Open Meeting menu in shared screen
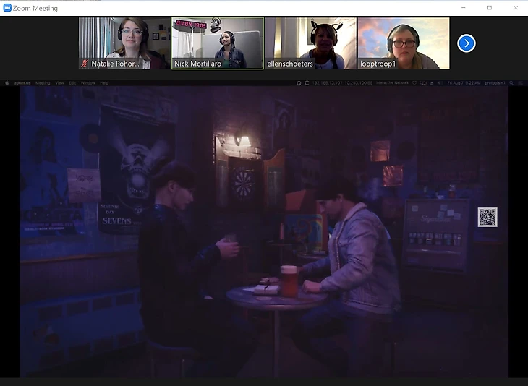This screenshot has width=528, height=386. coord(43,83)
